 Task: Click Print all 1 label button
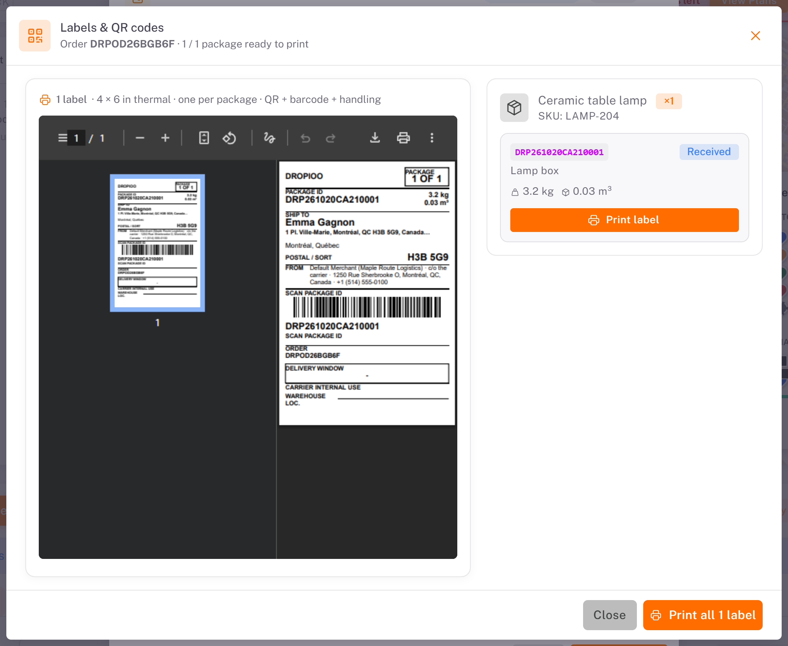703,615
